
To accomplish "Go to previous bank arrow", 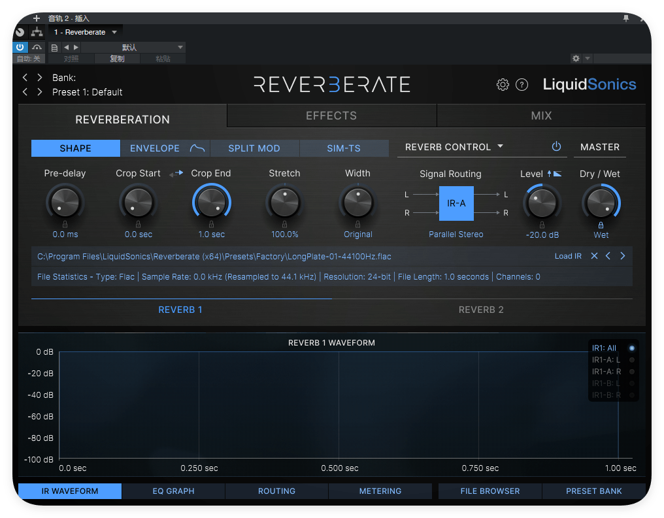I will (x=25, y=77).
